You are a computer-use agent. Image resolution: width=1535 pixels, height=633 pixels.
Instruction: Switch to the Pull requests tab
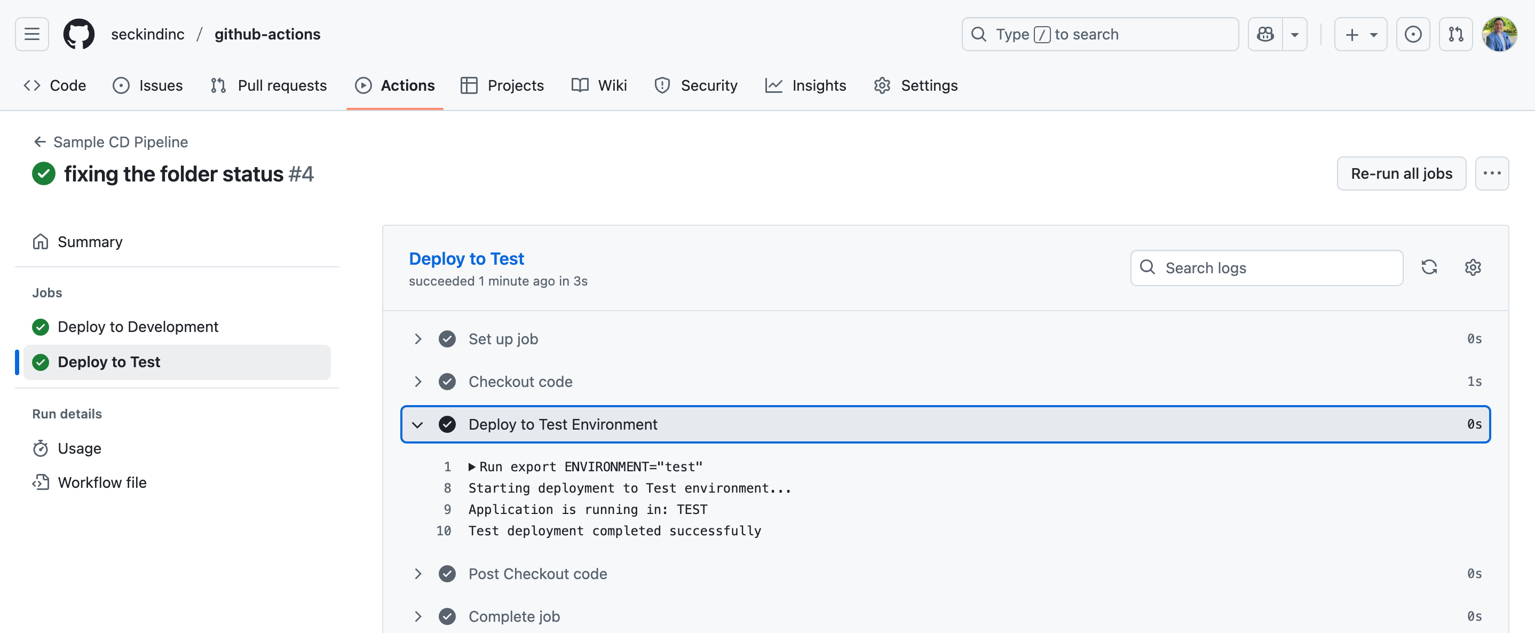click(269, 85)
